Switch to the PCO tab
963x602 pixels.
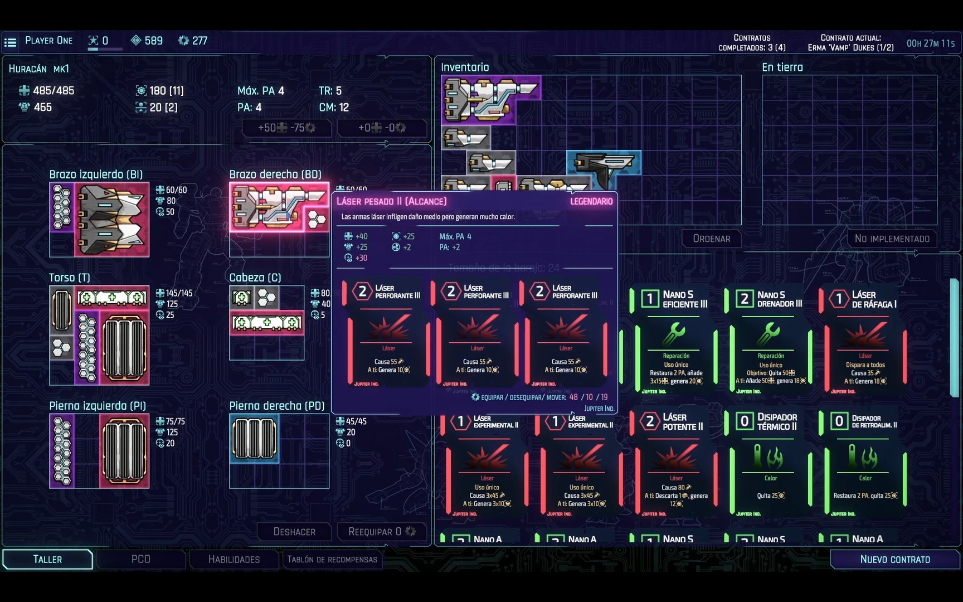[x=140, y=559]
